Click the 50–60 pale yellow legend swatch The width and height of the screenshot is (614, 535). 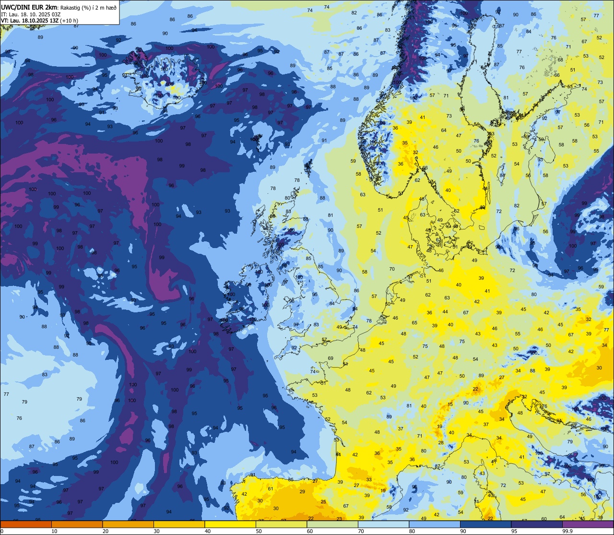[x=281, y=524]
